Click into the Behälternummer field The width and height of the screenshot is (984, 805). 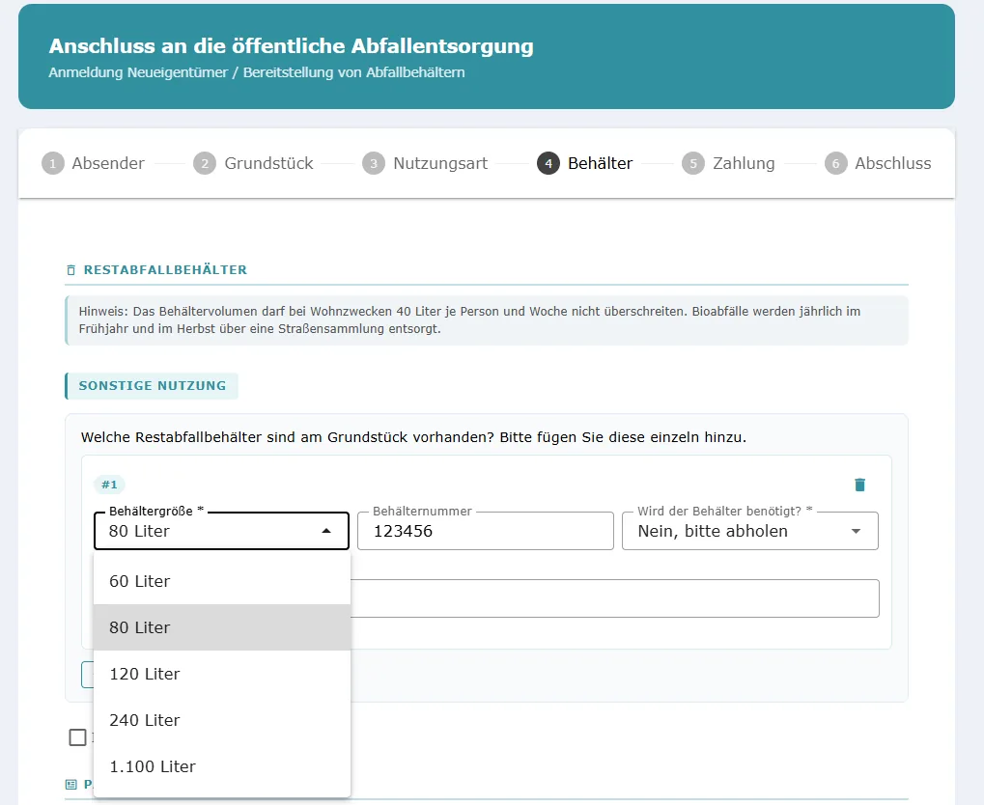click(x=486, y=531)
